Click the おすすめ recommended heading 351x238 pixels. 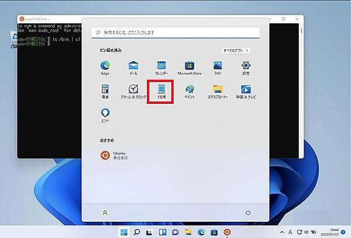[x=107, y=141]
